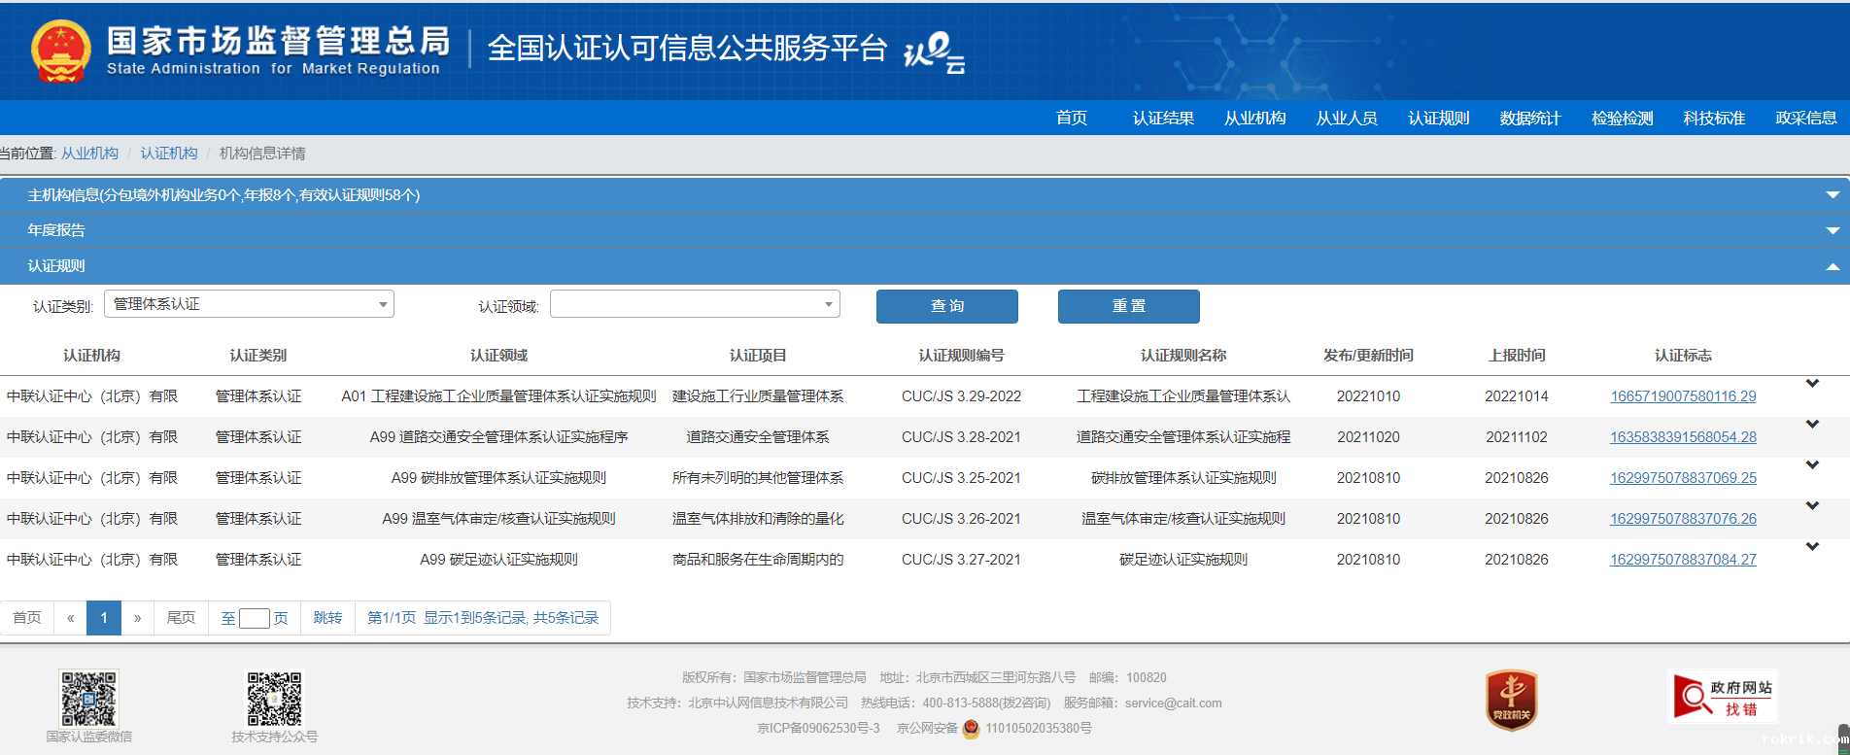Click the 国家认监委微信 QR code
This screenshot has height=755, width=1850.
click(x=89, y=698)
